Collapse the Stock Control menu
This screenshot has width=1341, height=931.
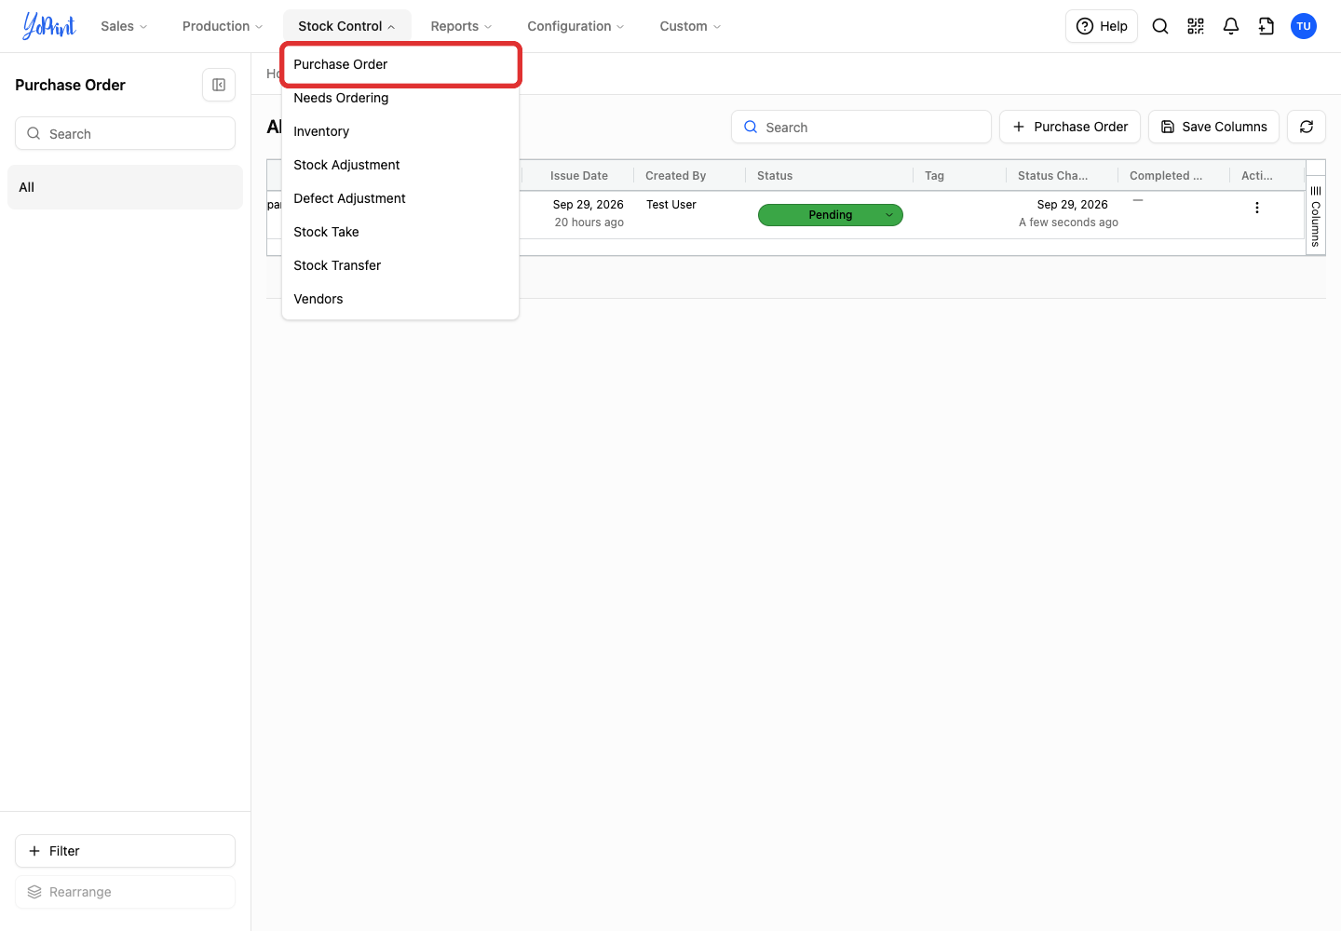346,26
